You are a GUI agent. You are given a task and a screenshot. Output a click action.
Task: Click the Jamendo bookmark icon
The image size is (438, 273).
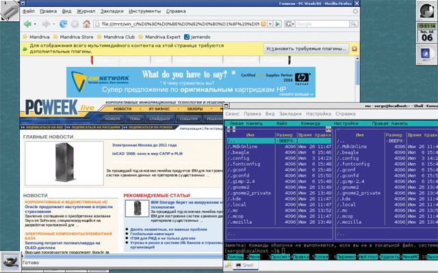click(x=187, y=37)
